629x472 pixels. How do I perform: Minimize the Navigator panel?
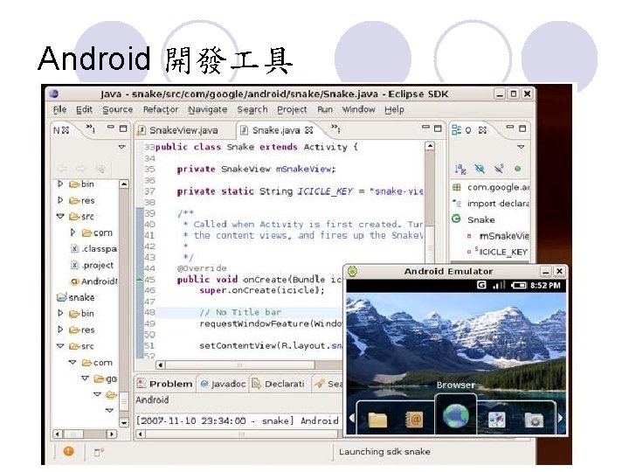coord(111,128)
